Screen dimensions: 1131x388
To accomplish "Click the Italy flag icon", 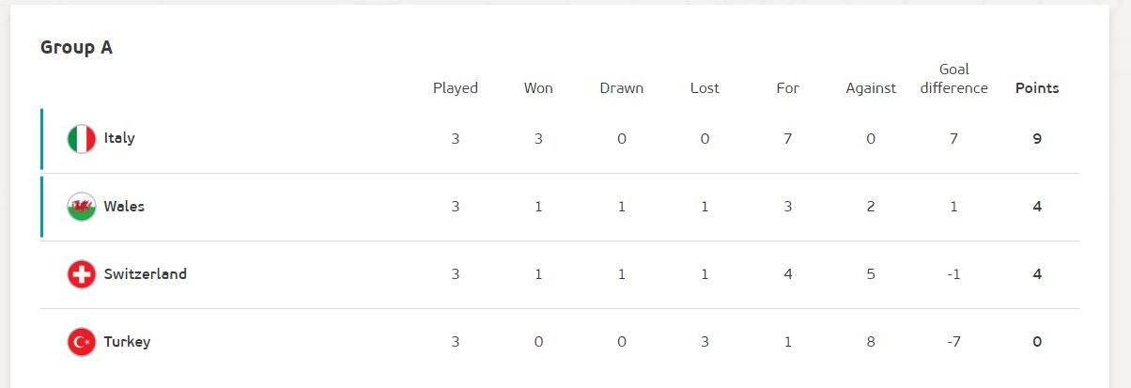I will tap(82, 139).
